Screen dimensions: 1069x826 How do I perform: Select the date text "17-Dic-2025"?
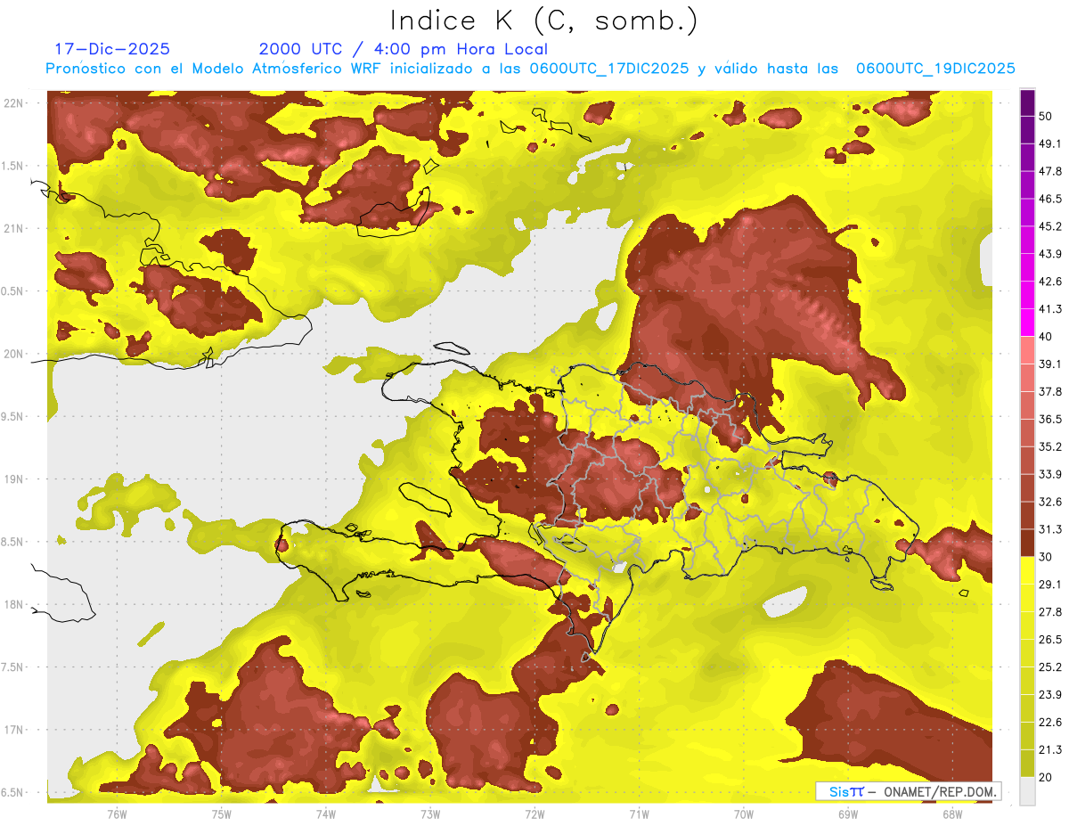112,49
